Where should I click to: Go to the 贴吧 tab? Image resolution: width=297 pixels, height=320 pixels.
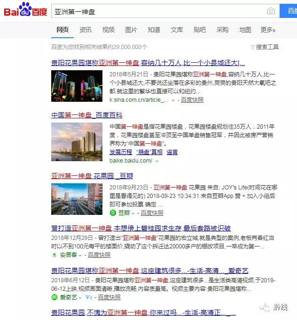coord(200,30)
